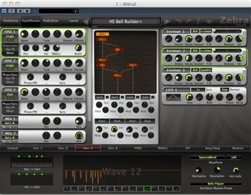Load next preset with right arrow
The width and height of the screenshot is (251, 195).
(166, 21)
